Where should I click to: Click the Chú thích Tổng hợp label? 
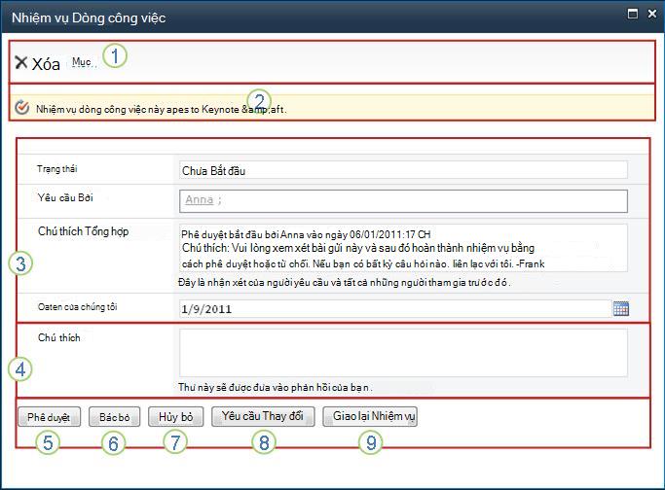coord(83,231)
